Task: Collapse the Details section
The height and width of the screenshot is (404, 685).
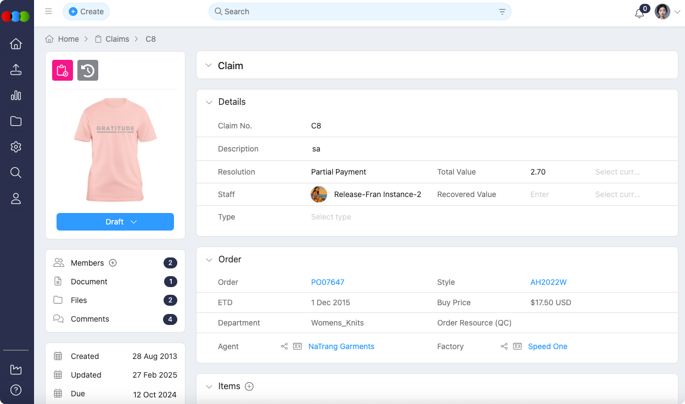Action: (x=209, y=102)
